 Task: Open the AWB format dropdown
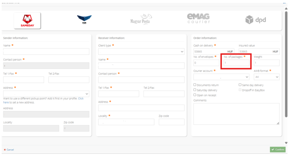click(266, 77)
